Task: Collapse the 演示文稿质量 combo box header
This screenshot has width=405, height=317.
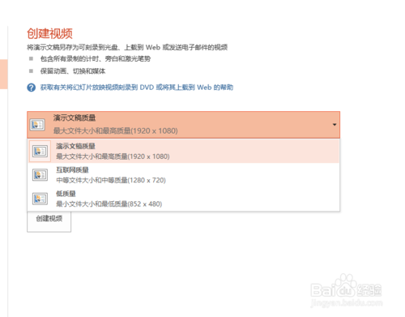Action: click(183, 125)
